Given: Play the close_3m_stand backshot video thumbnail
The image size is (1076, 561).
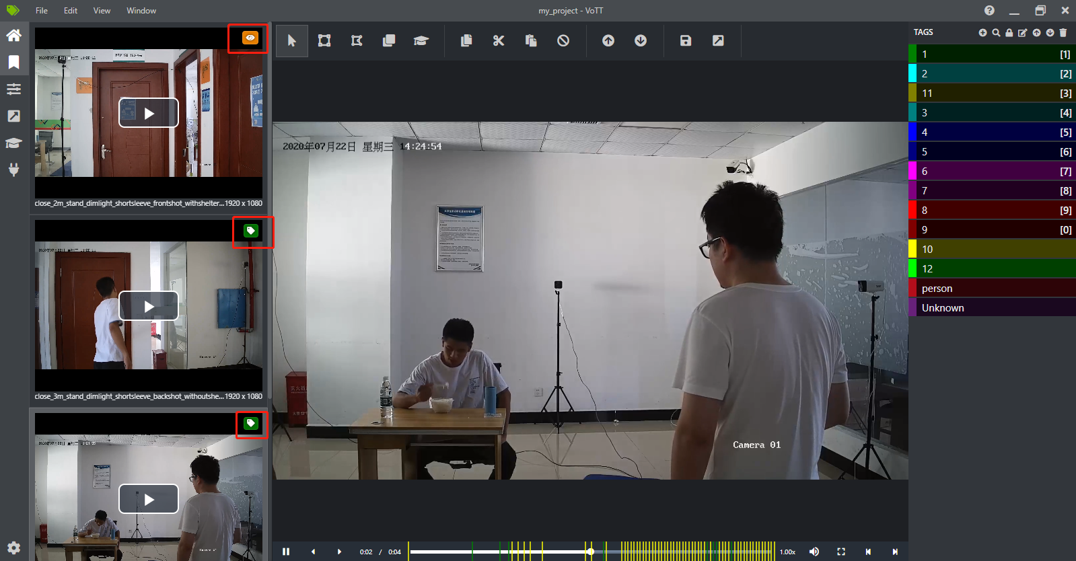Looking at the screenshot, I should (x=149, y=306).
